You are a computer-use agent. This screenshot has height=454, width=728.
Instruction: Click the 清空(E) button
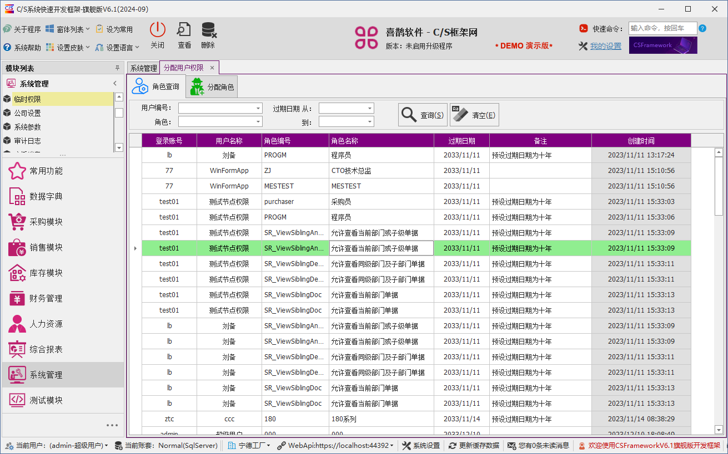click(474, 115)
